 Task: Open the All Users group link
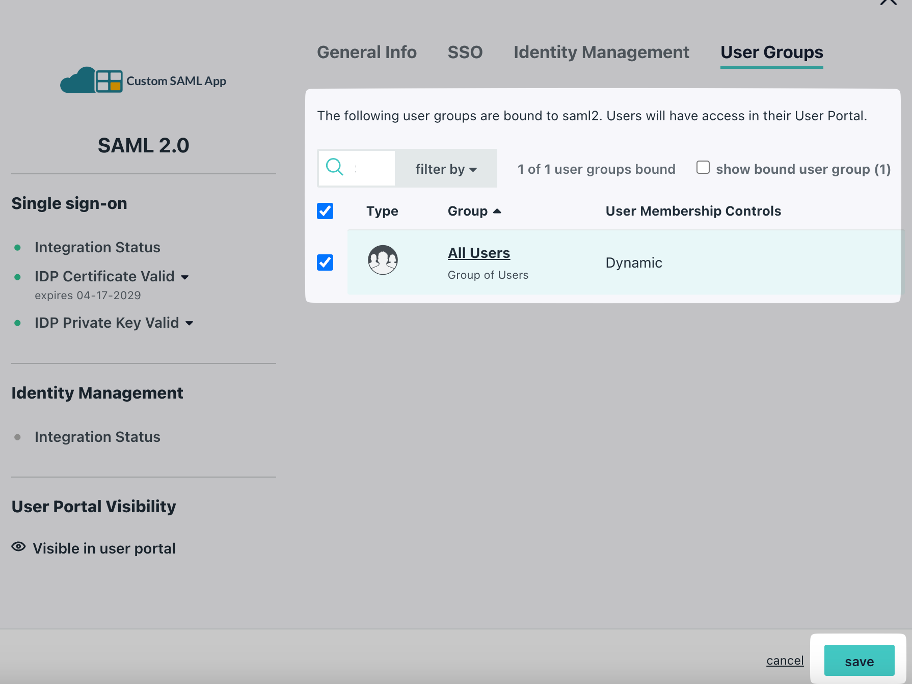tap(478, 253)
